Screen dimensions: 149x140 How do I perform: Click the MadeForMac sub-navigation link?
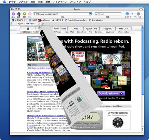pos(69,32)
